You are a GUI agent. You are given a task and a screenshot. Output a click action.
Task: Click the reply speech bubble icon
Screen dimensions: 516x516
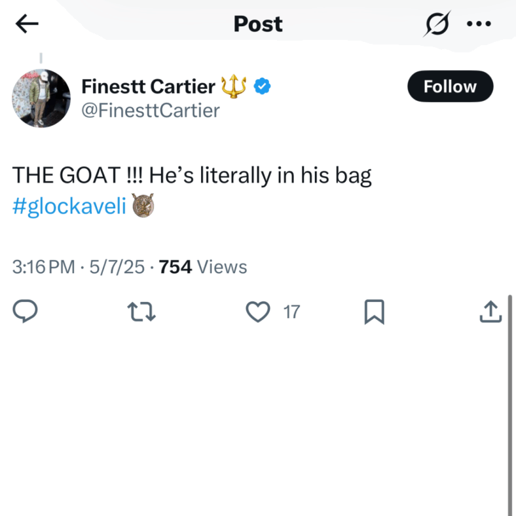coord(25,311)
